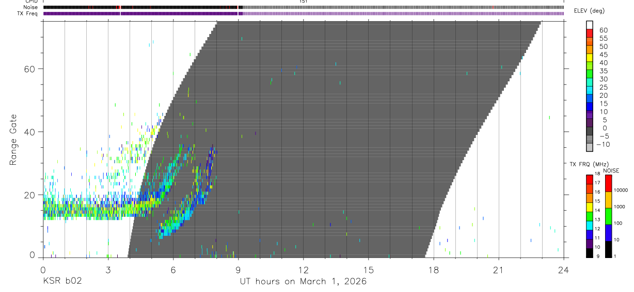Screen dimensions: 634x292
Task: Click the 'TX Freq' row label at top
Action: point(28,14)
